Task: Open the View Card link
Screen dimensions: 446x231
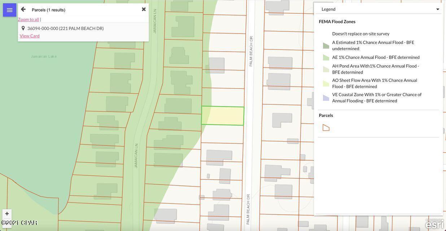Action: (30, 36)
